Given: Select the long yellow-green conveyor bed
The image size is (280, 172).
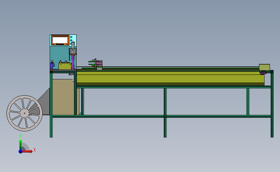Looking at the screenshot, I should (x=170, y=78).
